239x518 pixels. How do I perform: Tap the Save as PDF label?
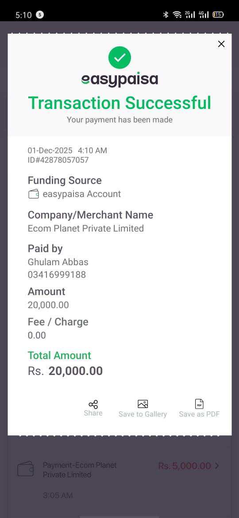(x=199, y=414)
